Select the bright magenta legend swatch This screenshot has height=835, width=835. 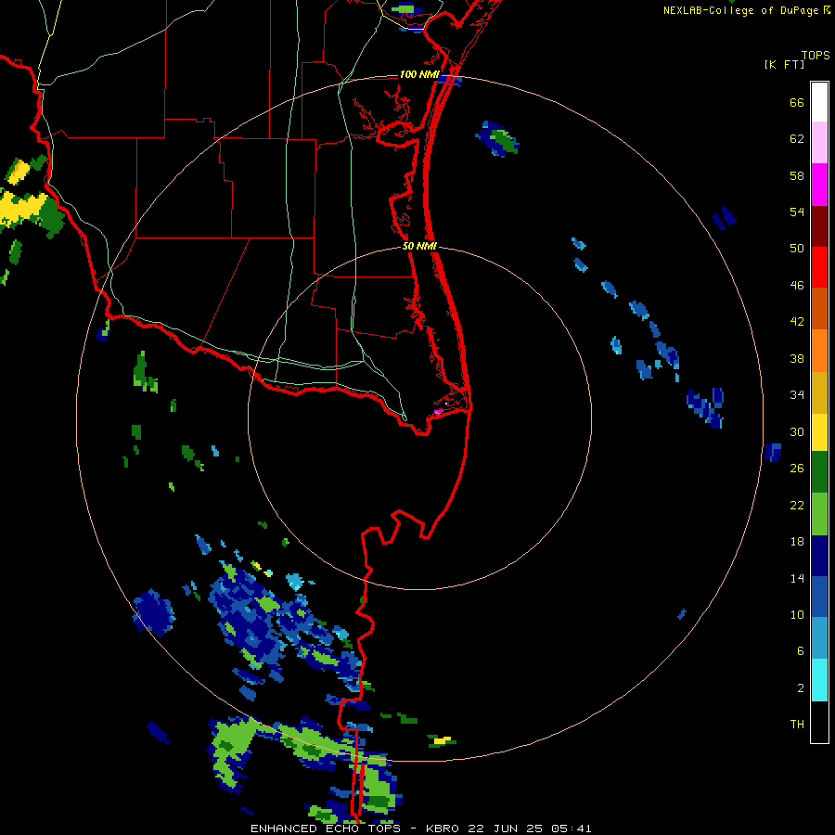pos(819,185)
